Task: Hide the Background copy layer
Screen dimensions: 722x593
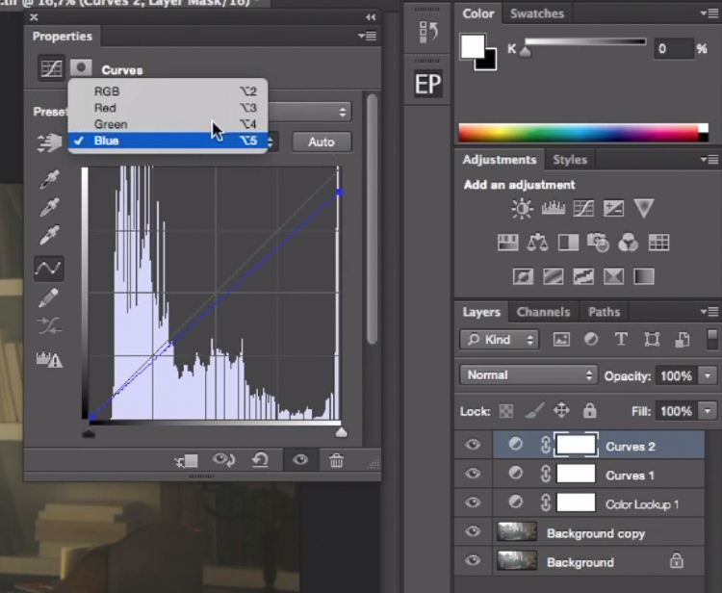Action: point(473,531)
